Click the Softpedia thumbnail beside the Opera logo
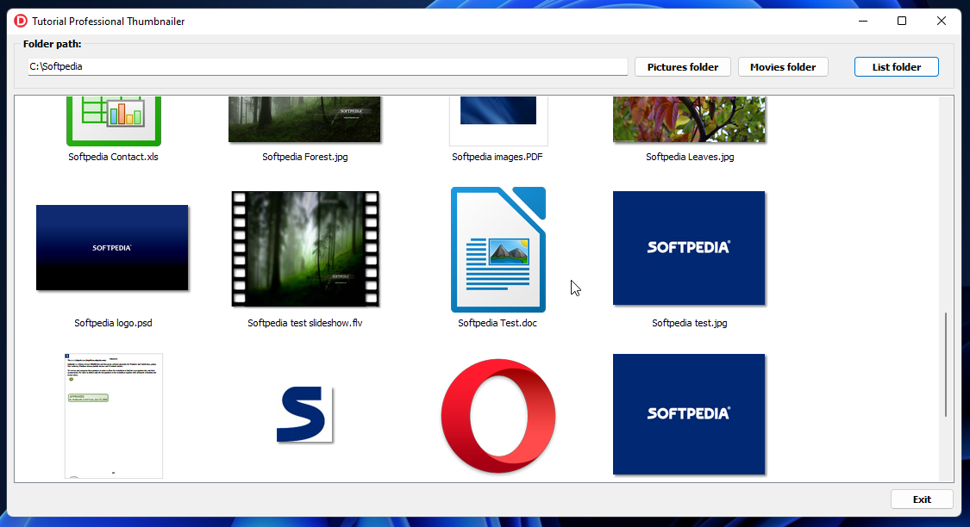Screen dimensions: 970x527 click(689, 414)
